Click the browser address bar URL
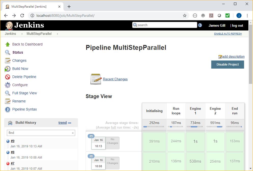 tap(65, 15)
